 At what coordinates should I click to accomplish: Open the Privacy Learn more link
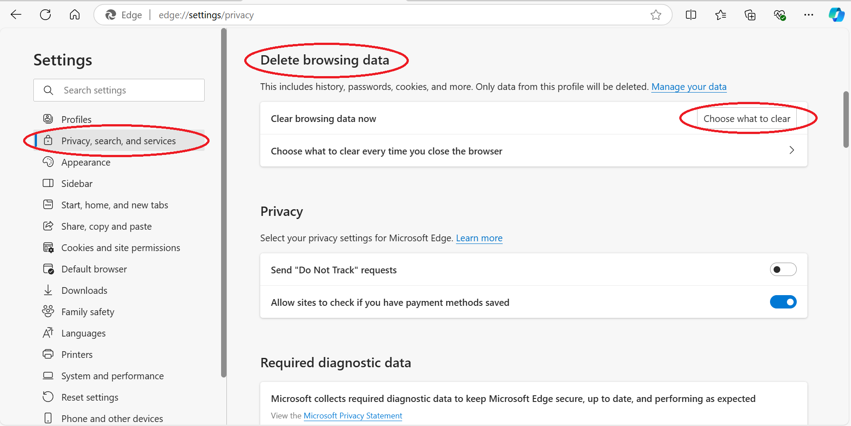pos(479,238)
